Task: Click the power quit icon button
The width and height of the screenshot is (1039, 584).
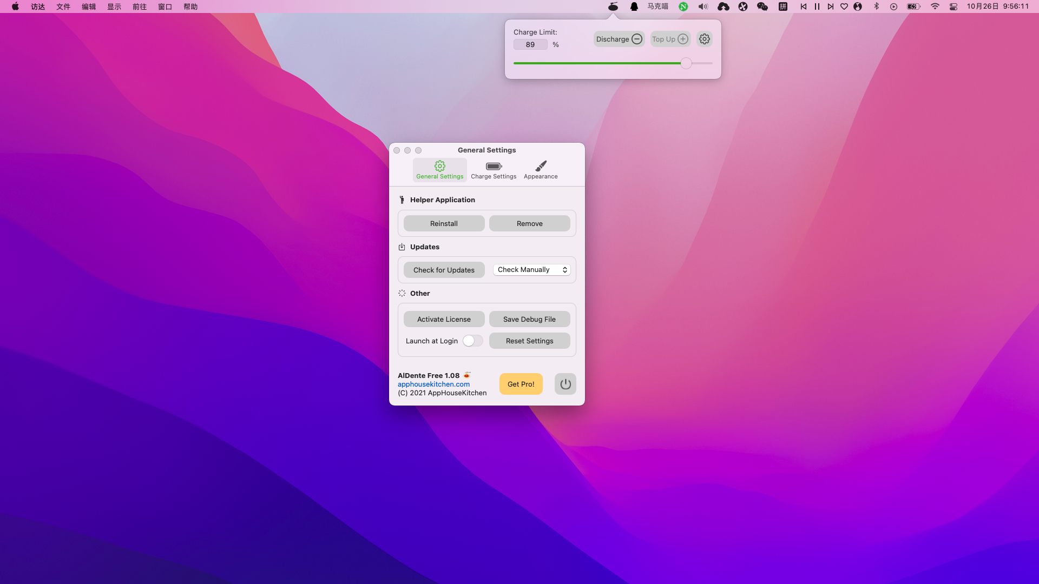Action: (565, 384)
